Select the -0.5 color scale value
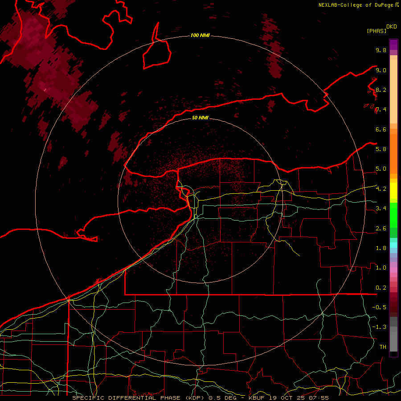Viewport: 401px width, 401px height. click(379, 307)
